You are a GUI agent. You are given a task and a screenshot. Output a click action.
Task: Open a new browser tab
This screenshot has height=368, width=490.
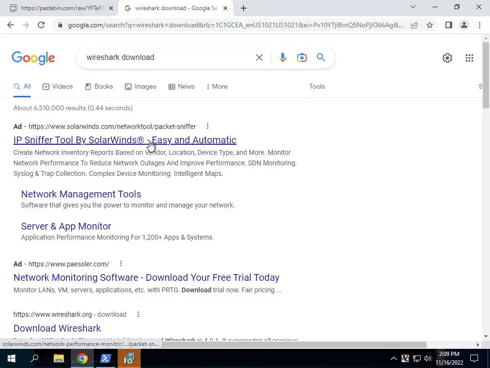coord(244,9)
